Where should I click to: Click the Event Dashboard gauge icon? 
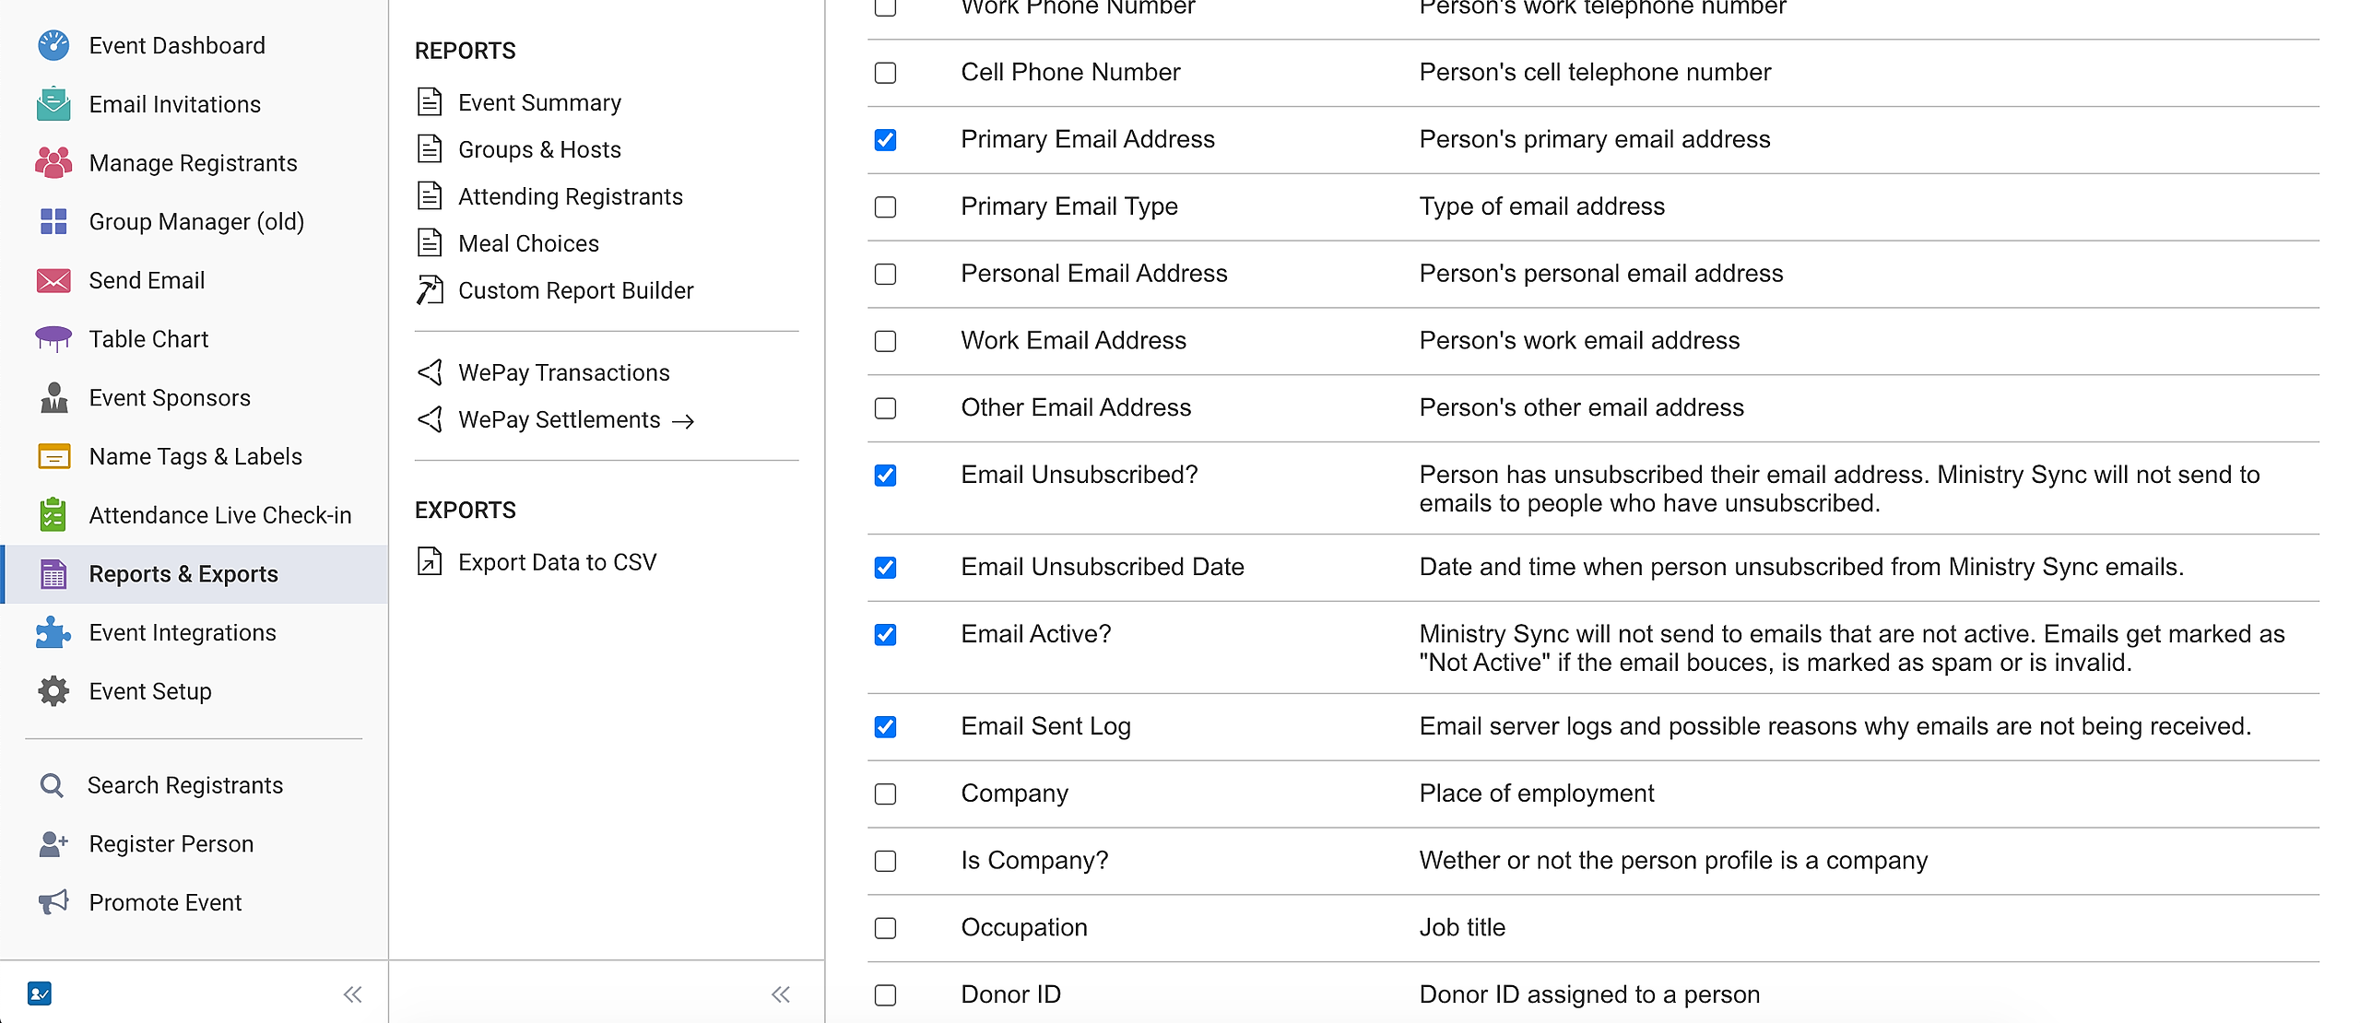(x=53, y=45)
